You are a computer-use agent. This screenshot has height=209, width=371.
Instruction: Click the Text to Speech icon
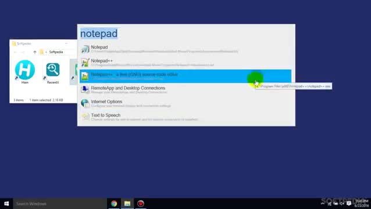pos(85,117)
